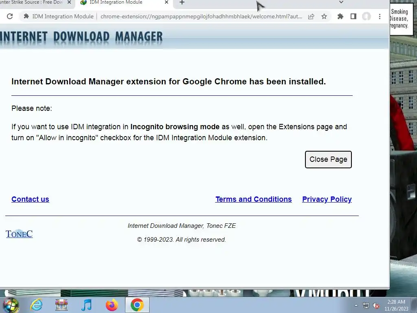417x313 pixels.
Task: Toggle Chrome side panel icon
Action: point(353,16)
